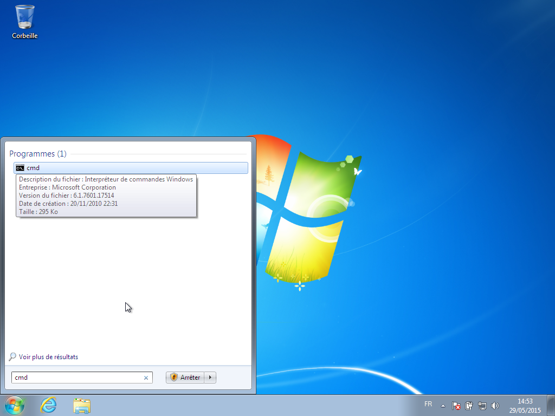Image resolution: width=555 pixels, height=416 pixels.
Task: Click the FR language indicator
Action: point(428,404)
